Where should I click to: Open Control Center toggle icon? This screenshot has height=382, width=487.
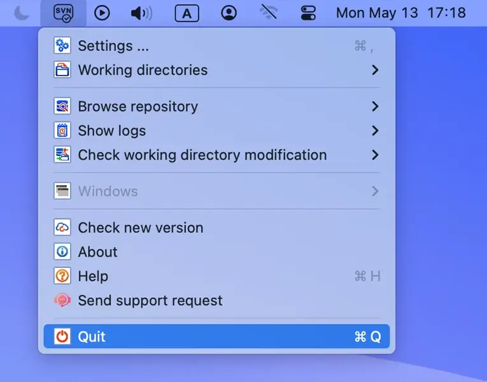308,13
